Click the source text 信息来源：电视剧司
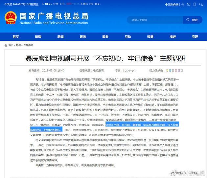This screenshot has height=178, width=207. tap(91, 71)
